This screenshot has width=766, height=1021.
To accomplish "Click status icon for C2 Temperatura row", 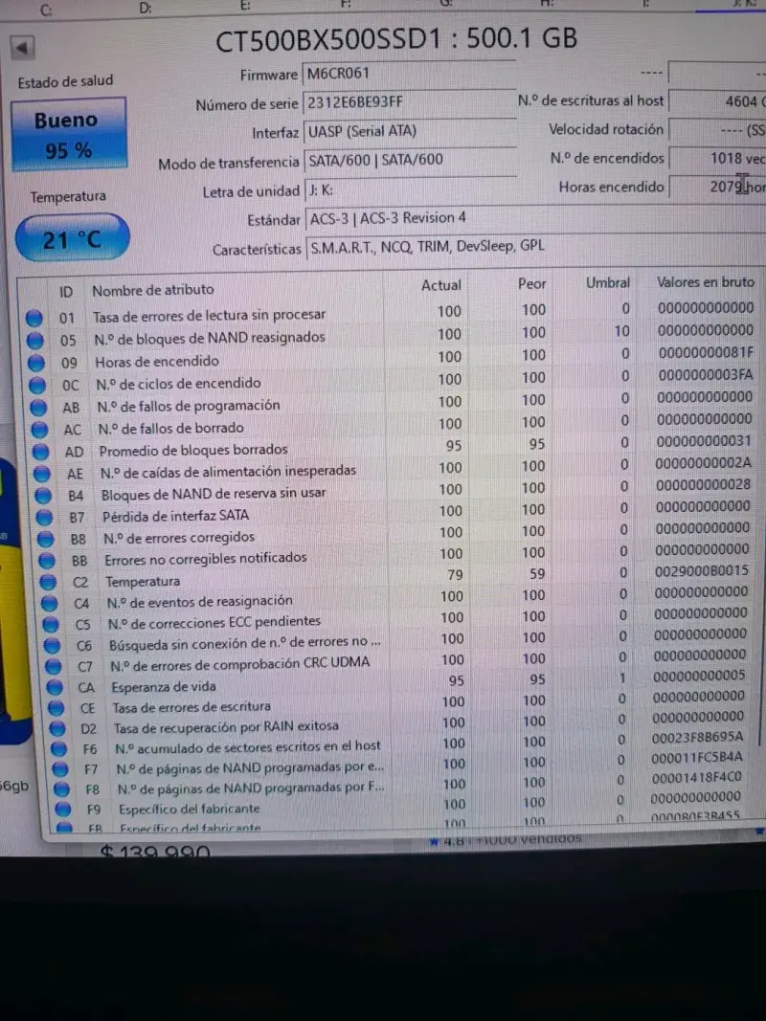I will point(48,582).
